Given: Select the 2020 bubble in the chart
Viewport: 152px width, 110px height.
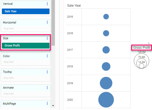Looking at the screenshot, I should 106,100.
